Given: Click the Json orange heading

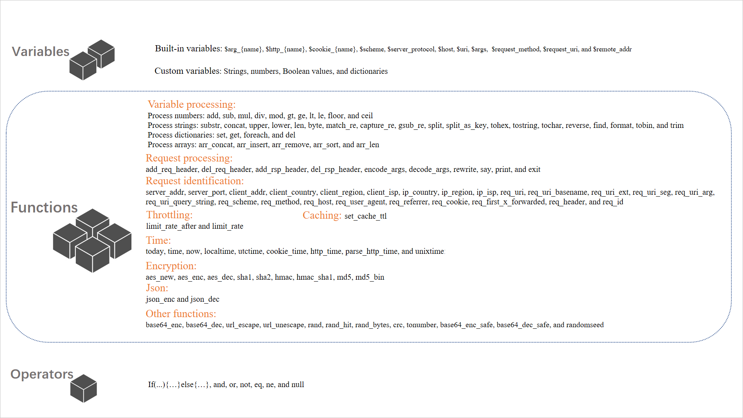Looking at the screenshot, I should click(x=157, y=288).
